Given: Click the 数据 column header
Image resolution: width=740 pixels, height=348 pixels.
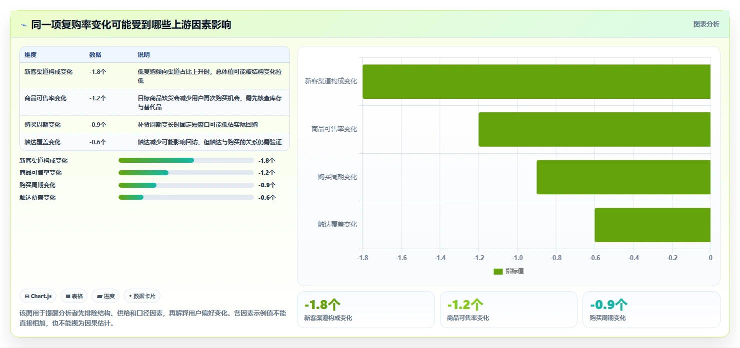Looking at the screenshot, I should [x=95, y=55].
